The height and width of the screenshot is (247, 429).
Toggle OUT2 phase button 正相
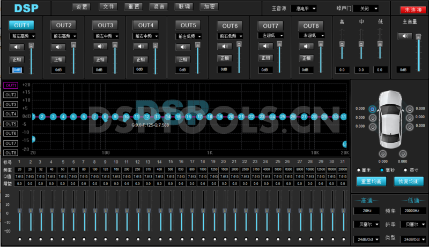[58, 59]
